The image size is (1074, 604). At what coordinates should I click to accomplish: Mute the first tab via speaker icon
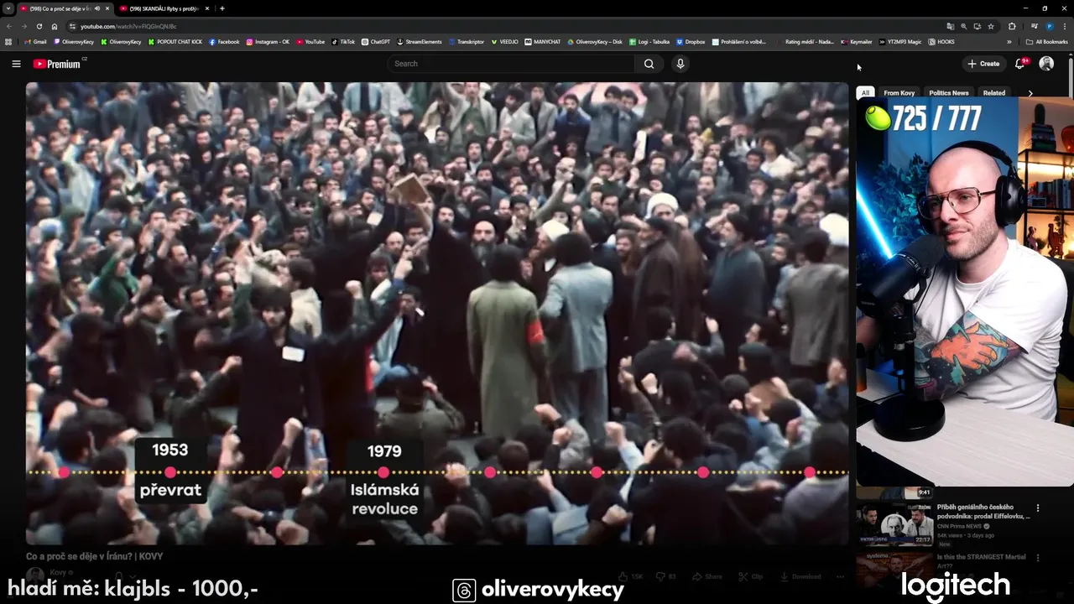point(97,8)
